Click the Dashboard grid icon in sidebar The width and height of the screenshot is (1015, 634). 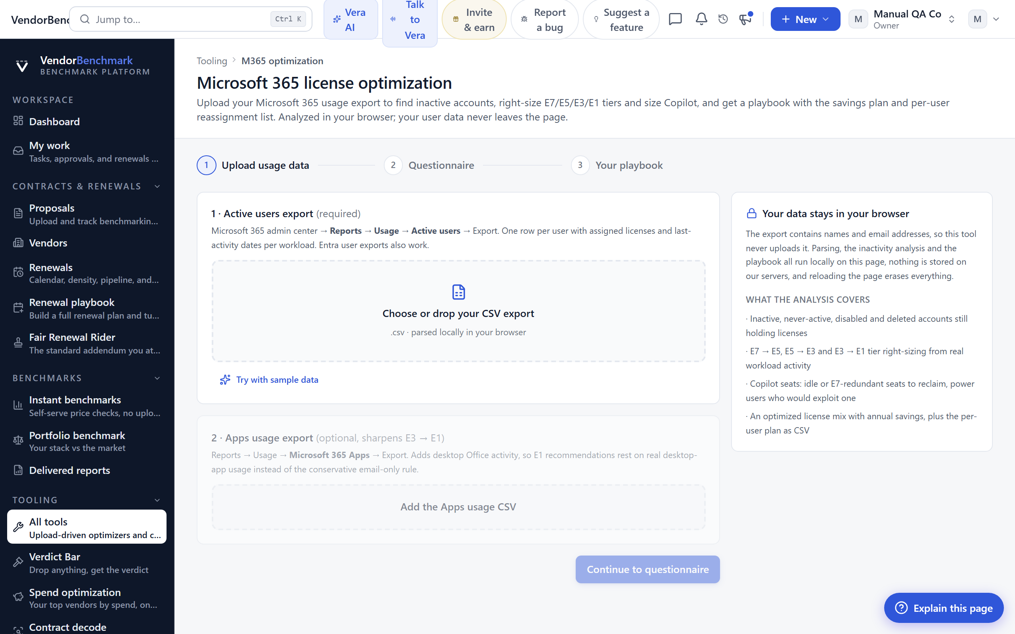click(18, 121)
